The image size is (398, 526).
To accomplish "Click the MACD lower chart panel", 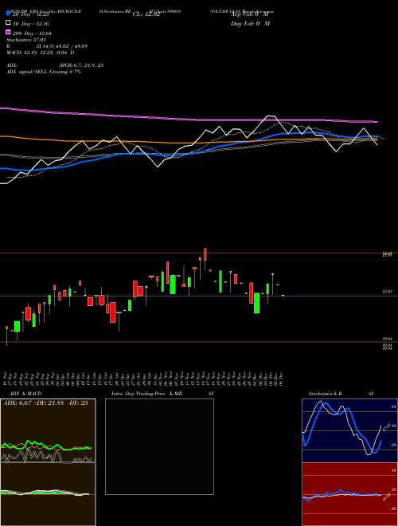I will pos(48,494).
